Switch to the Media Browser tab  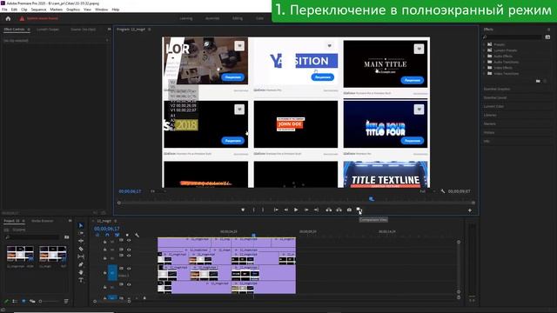pos(43,221)
